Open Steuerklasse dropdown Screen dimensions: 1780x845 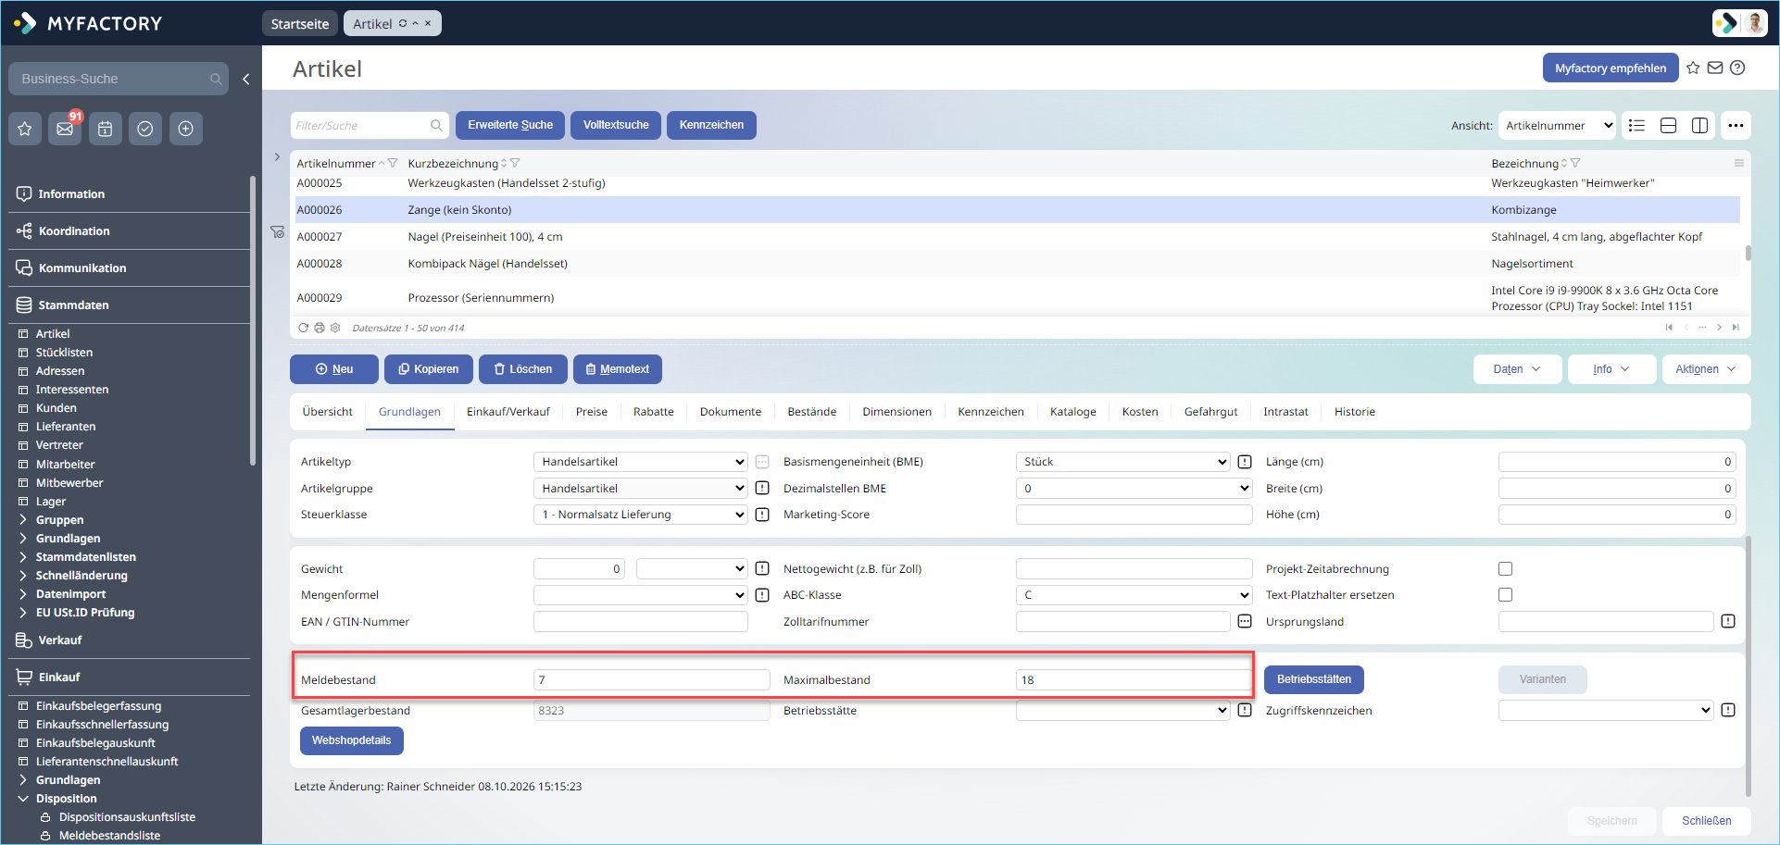(x=640, y=515)
